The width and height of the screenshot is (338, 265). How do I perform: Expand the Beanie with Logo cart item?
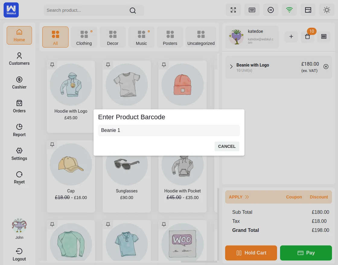point(231,67)
